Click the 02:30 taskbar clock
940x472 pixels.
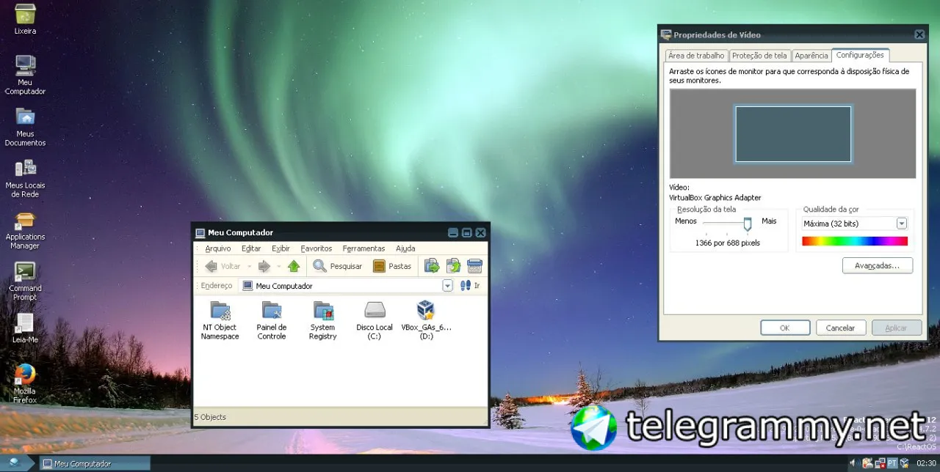coord(926,463)
